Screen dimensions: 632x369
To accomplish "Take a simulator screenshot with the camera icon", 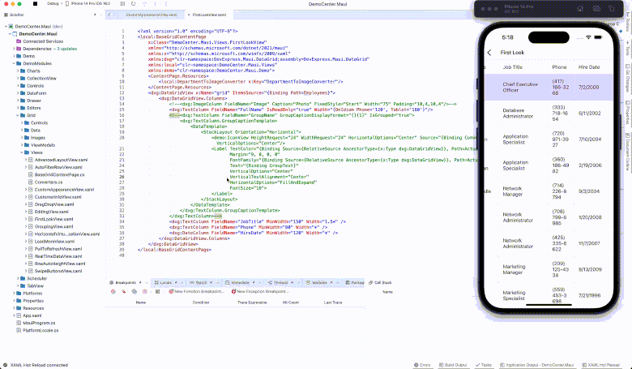I will (596, 8).
